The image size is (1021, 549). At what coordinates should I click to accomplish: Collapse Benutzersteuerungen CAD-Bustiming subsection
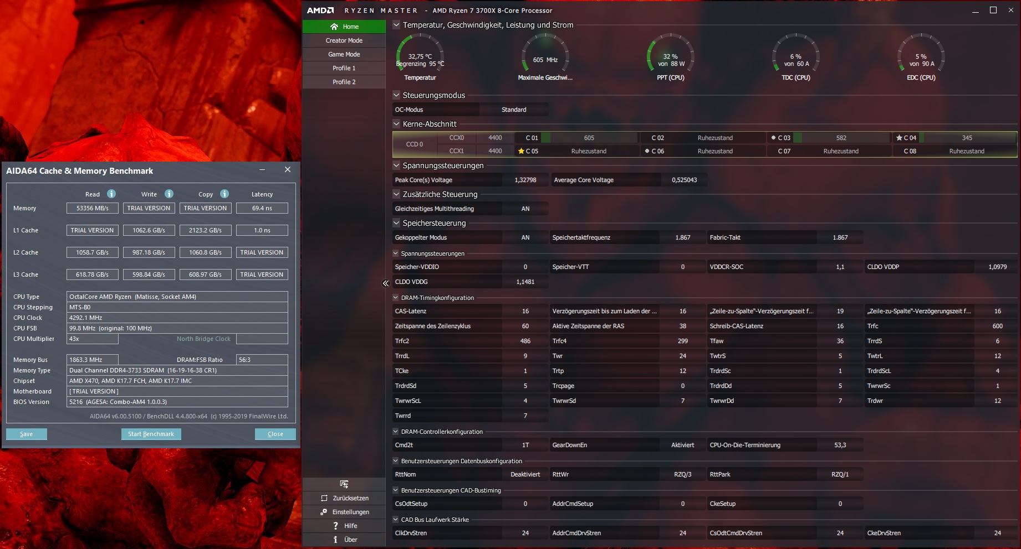click(396, 490)
